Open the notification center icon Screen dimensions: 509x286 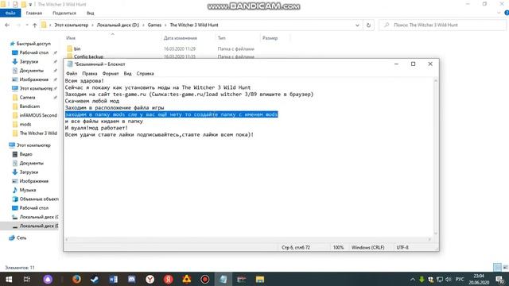(500, 279)
